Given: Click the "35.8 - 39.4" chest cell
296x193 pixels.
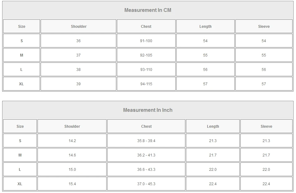Looking at the screenshot, I should 146,141.
